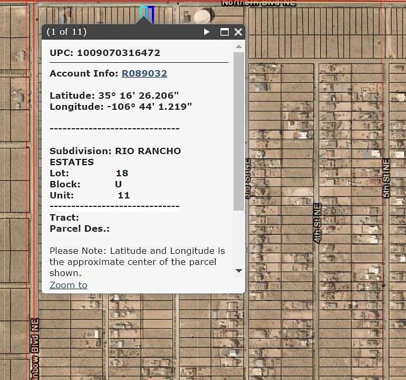Click the Northern Blvd NE label
Screen dimensions: 406x380
point(258,3)
